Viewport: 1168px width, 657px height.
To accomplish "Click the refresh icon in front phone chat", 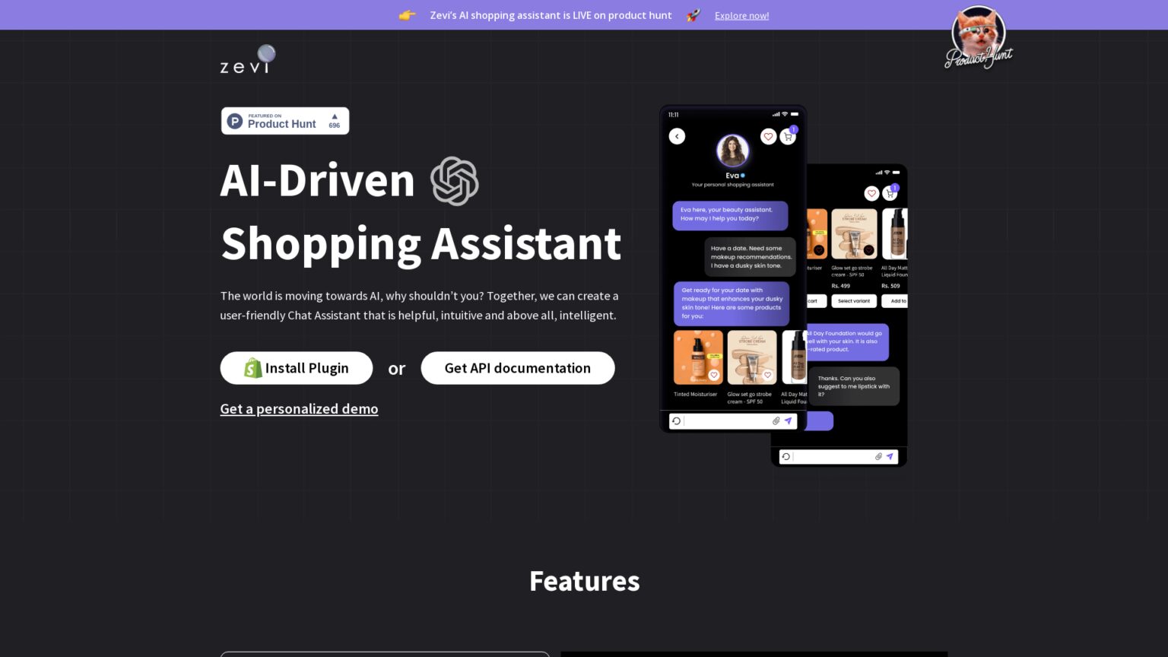I will pos(676,421).
